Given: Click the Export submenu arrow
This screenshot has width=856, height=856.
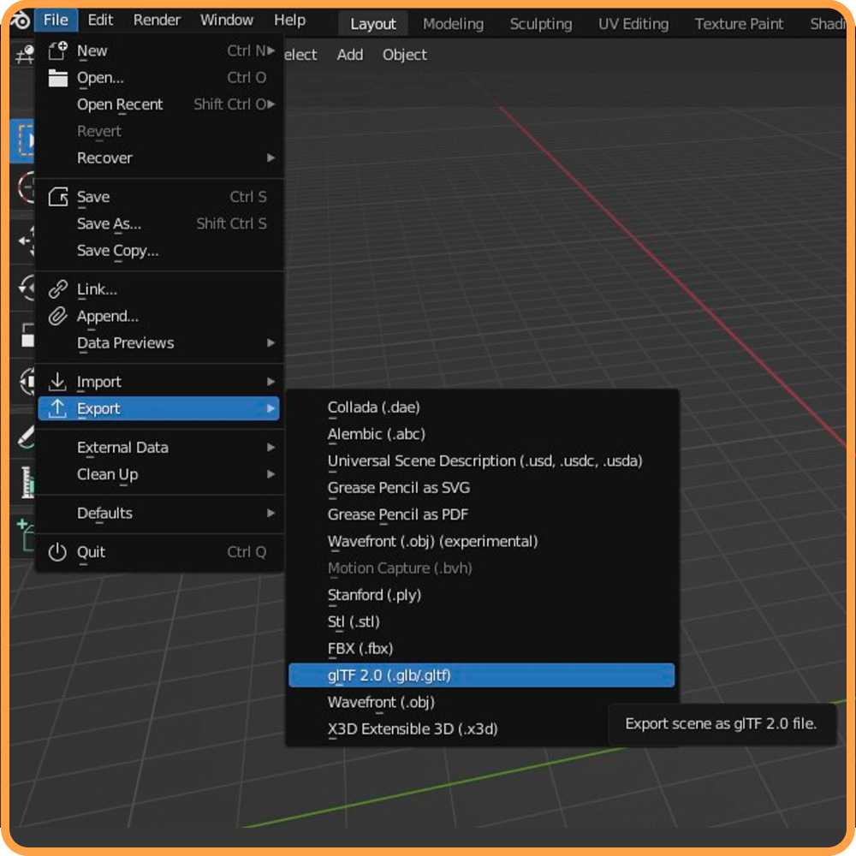Looking at the screenshot, I should point(270,408).
